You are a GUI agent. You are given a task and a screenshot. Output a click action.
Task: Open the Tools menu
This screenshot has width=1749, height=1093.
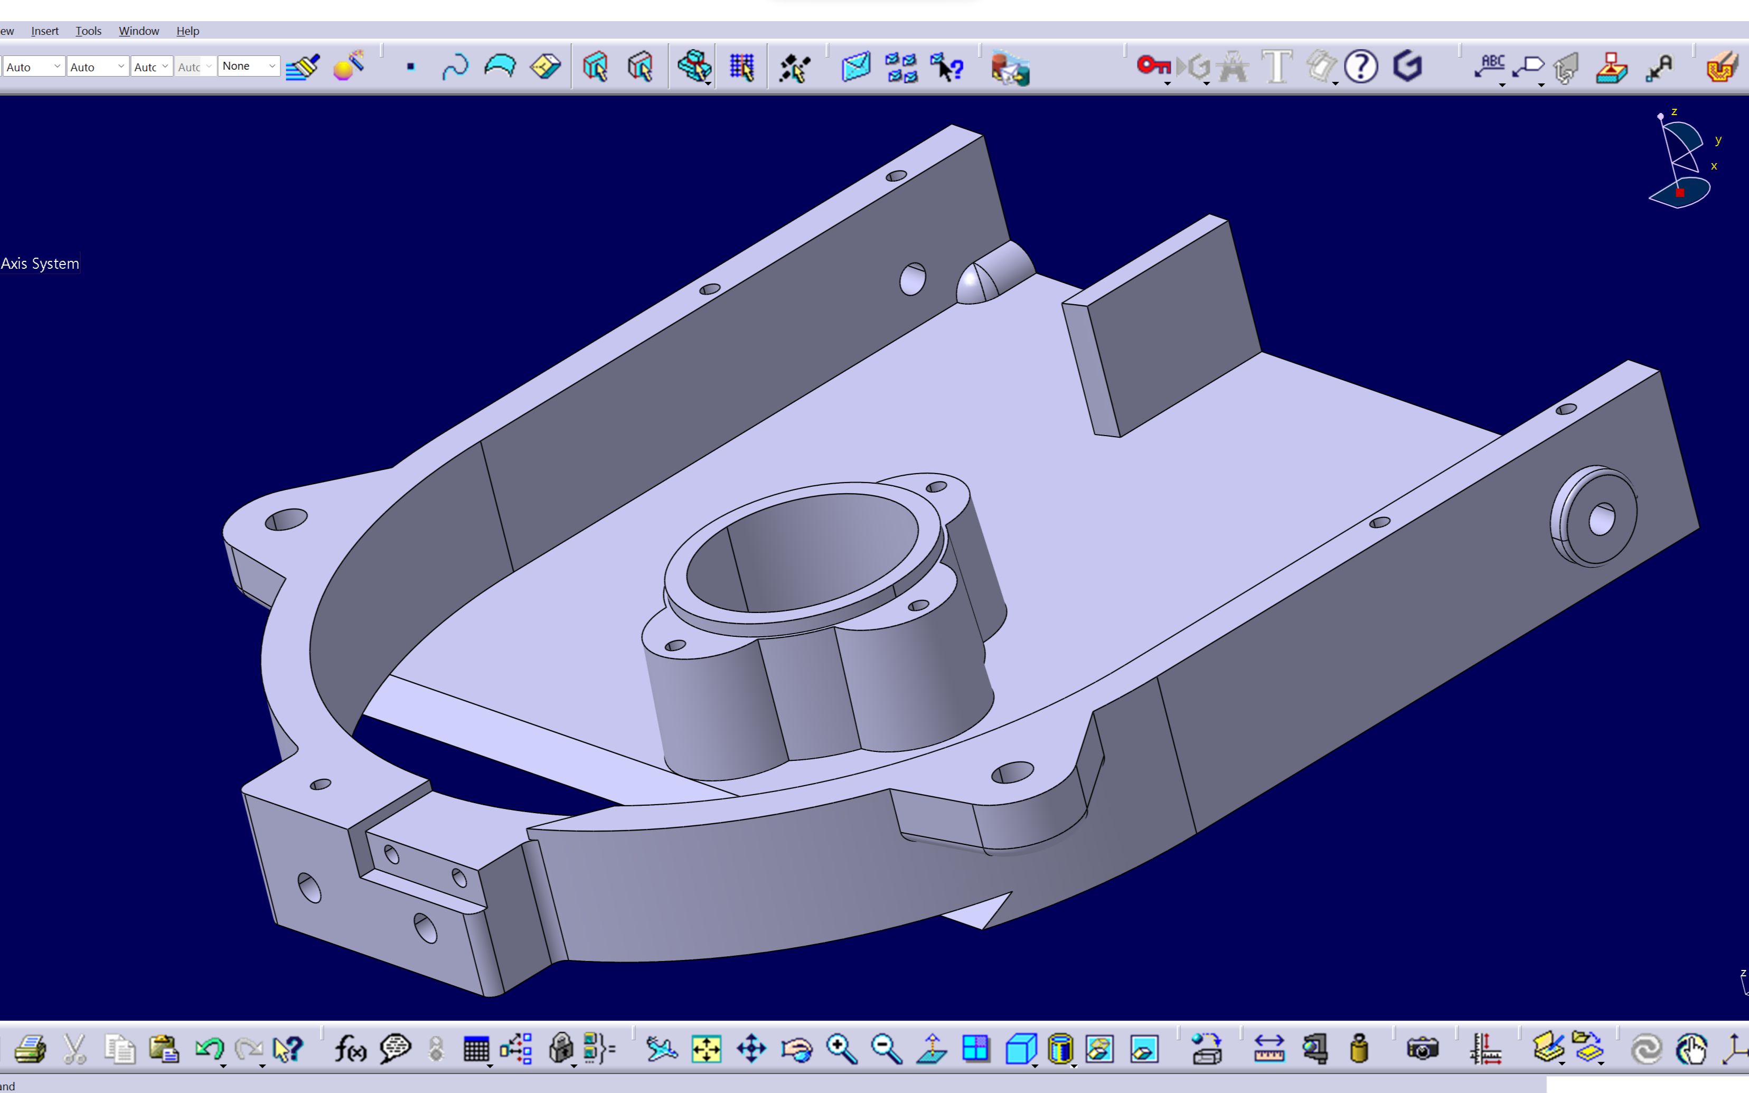click(x=88, y=31)
